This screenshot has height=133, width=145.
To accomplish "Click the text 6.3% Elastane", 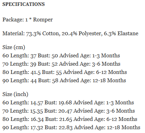I will (121, 34).
